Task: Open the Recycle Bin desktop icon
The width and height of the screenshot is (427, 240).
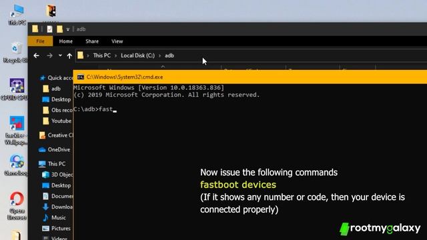Action: tap(16, 53)
